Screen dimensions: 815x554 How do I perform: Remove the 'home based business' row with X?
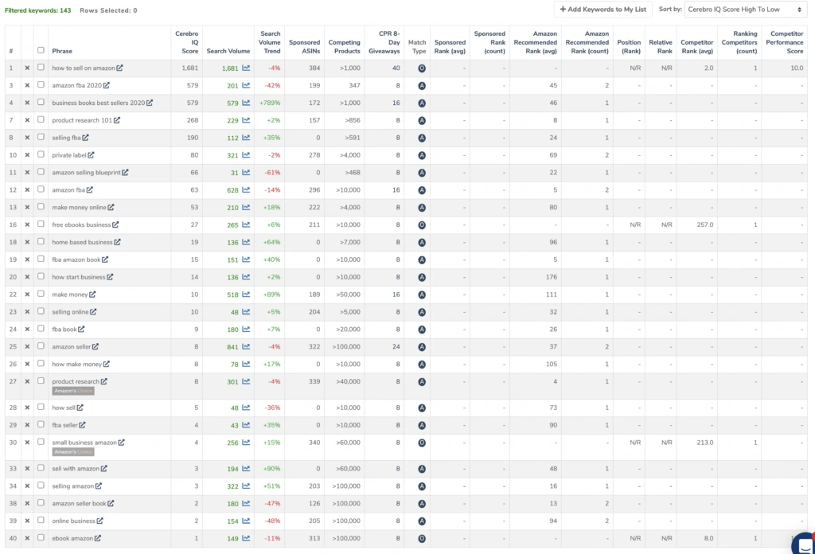point(27,242)
